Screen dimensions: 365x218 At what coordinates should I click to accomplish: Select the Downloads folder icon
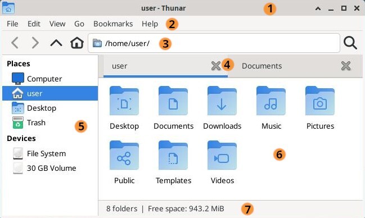click(222, 101)
